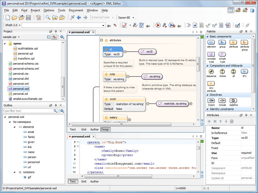Image resolution: width=258 pixels, height=193 pixels.
Task: Click horizontal scrollbar of schema diagram
Action: 122,124
